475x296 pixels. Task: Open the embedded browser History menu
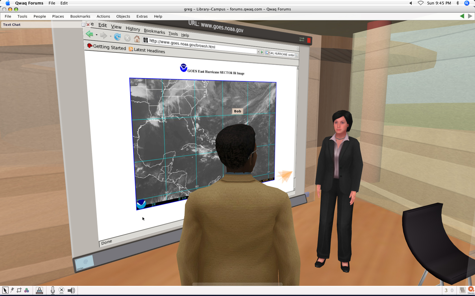click(133, 29)
